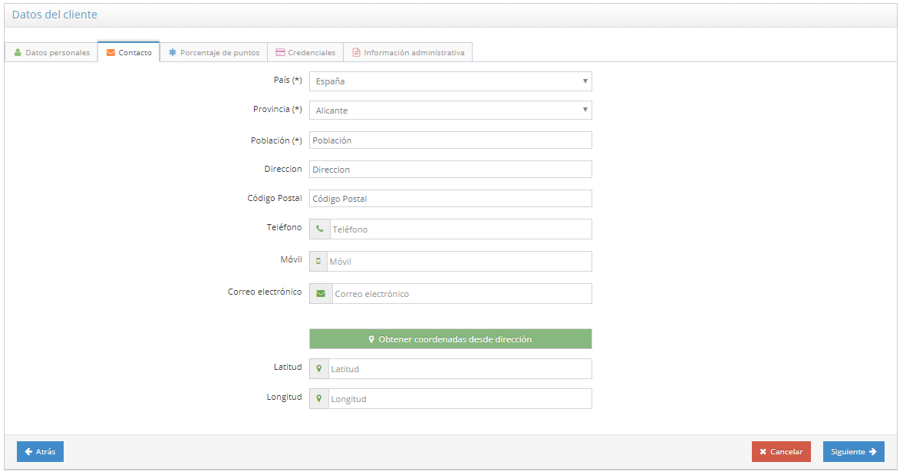Open the País dropdown showing España
The height and width of the screenshot is (475, 903).
click(450, 81)
